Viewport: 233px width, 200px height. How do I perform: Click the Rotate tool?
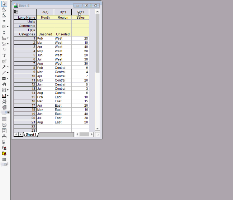pyautogui.click(x=4, y=107)
